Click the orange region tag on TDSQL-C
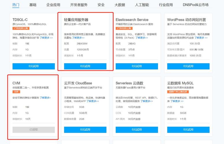224x144 pixels. [x=21, y=29]
